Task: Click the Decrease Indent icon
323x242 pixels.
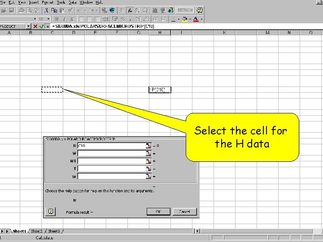Action: click(156, 19)
